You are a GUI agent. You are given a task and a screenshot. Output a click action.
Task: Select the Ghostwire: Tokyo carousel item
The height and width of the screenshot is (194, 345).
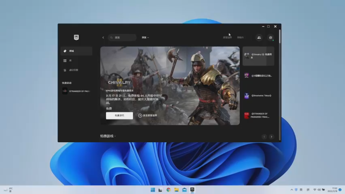[x=258, y=96]
